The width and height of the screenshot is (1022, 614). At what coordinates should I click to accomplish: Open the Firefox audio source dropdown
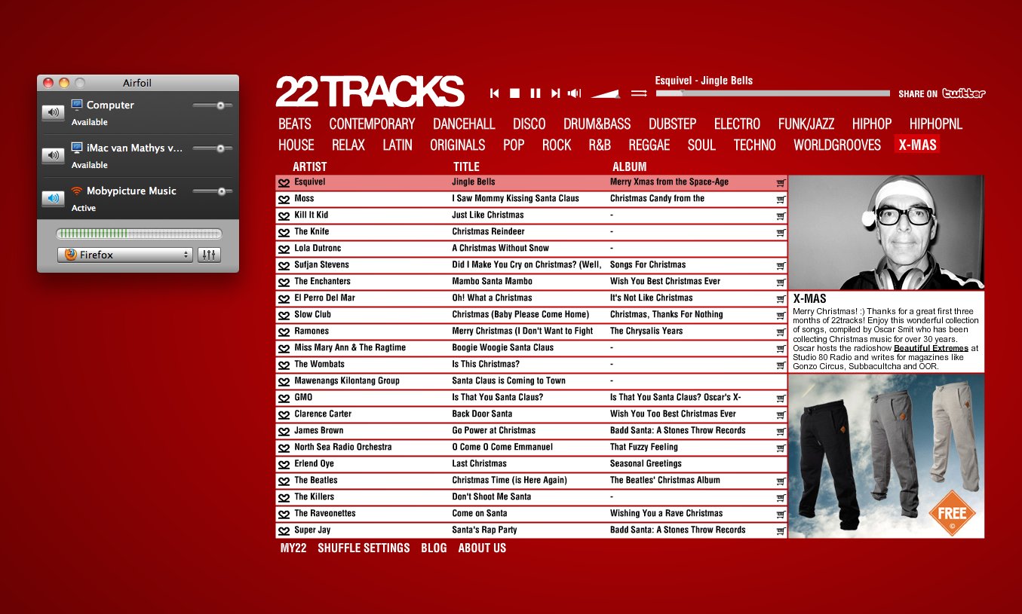tap(125, 255)
